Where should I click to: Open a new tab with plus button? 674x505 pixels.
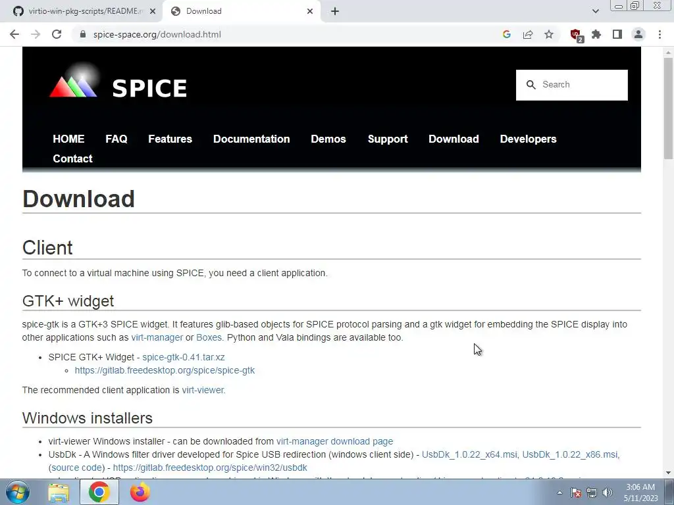pos(335,11)
